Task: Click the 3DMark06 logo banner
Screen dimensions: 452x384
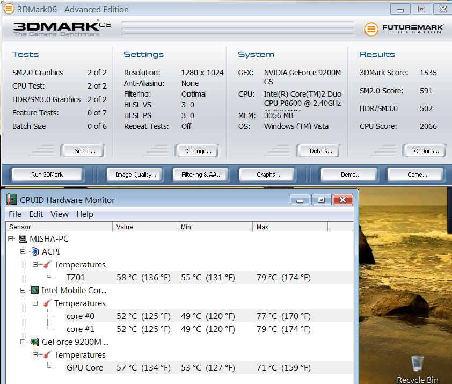Action: click(62, 28)
